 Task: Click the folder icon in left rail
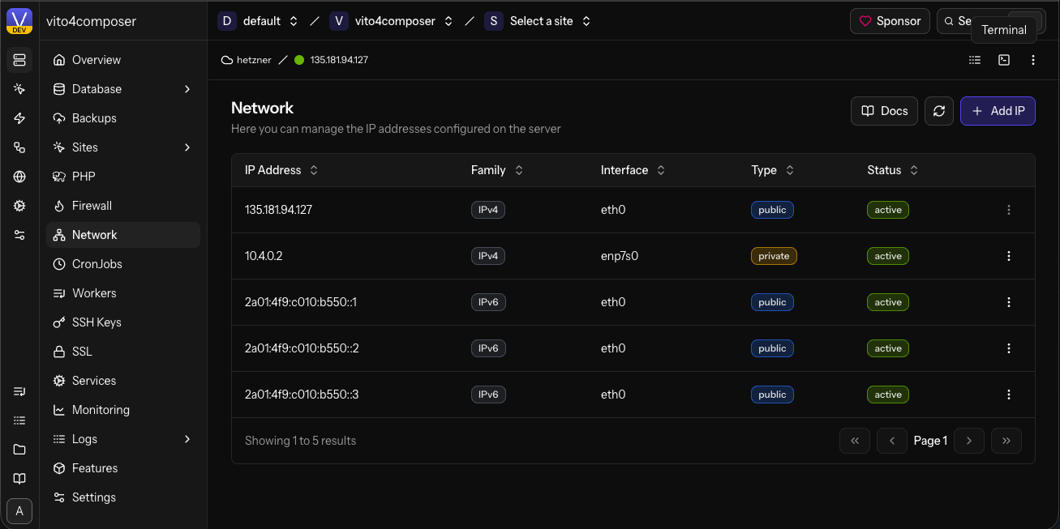coord(19,450)
